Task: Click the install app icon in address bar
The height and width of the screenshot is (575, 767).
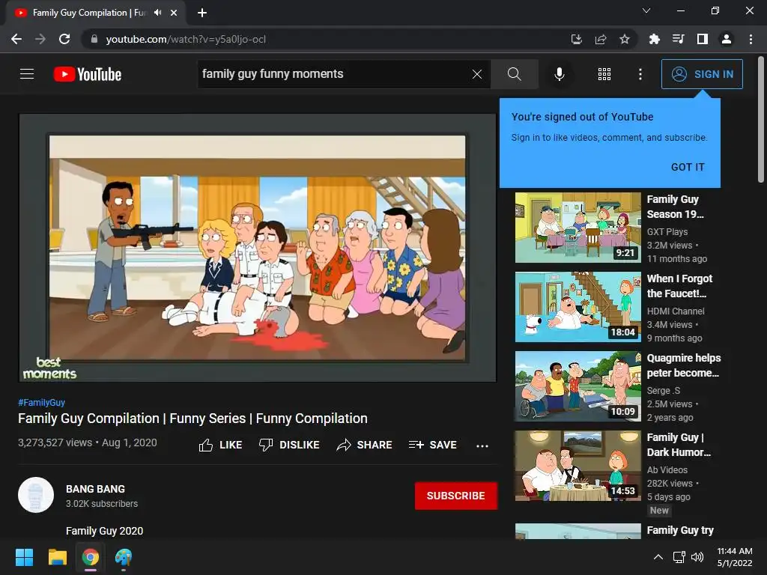Action: click(x=577, y=39)
